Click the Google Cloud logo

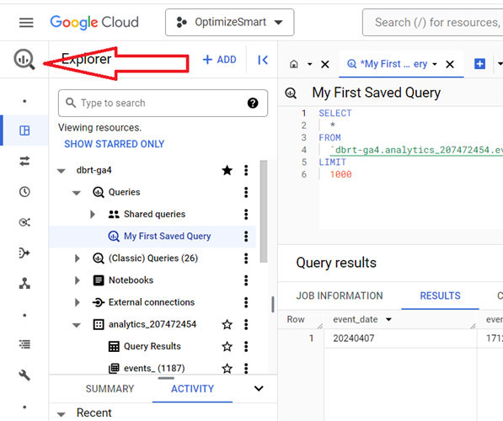click(94, 23)
